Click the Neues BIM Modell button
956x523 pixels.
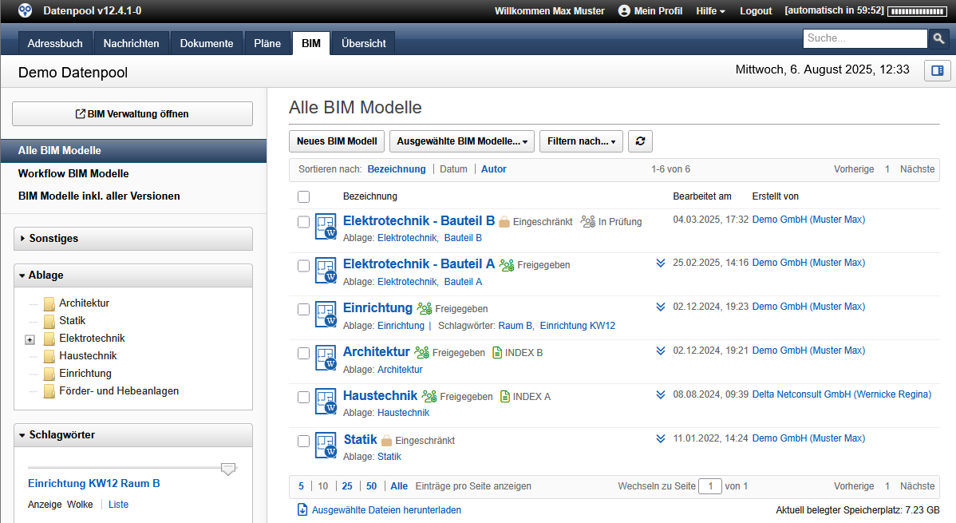pyautogui.click(x=336, y=141)
